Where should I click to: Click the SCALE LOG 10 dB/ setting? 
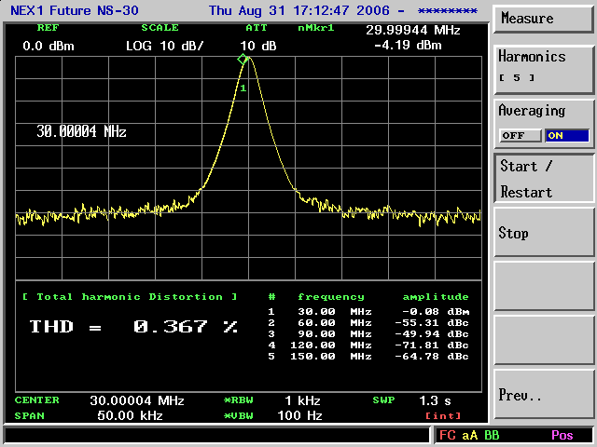pos(163,45)
